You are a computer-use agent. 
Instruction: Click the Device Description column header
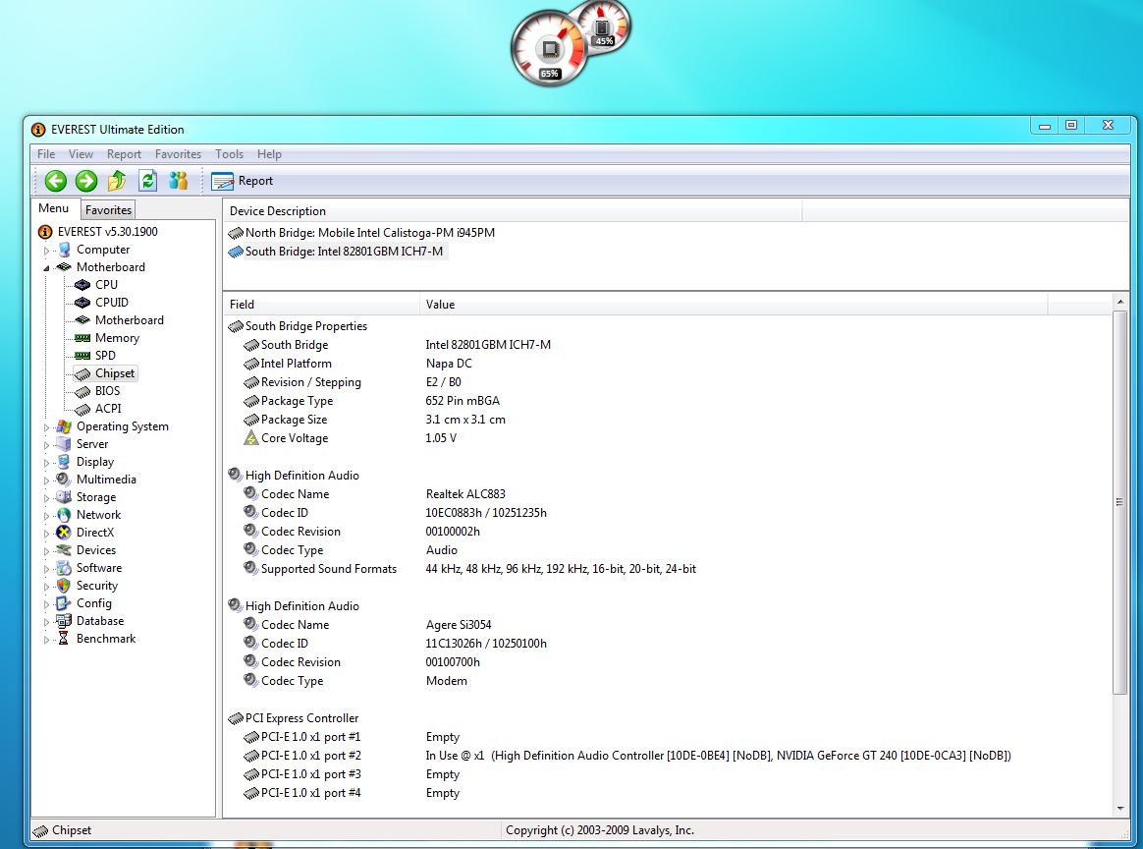point(513,211)
